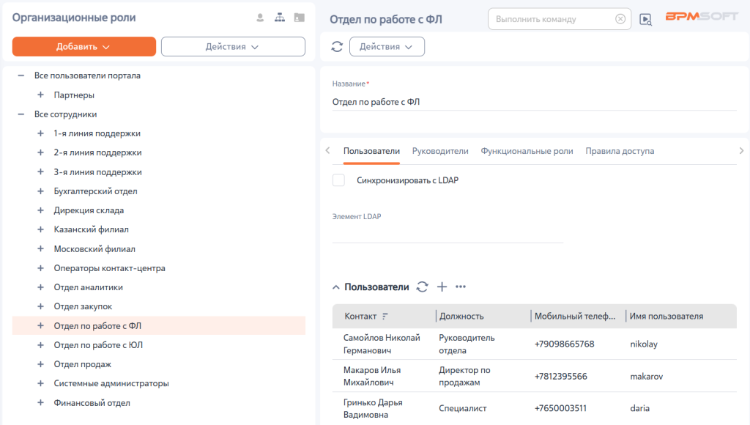Expand Отдел по работе с ФЛ node
The width and height of the screenshot is (750, 425).
tap(41, 325)
